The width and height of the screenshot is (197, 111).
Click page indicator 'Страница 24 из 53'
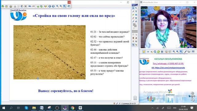click(128, 104)
